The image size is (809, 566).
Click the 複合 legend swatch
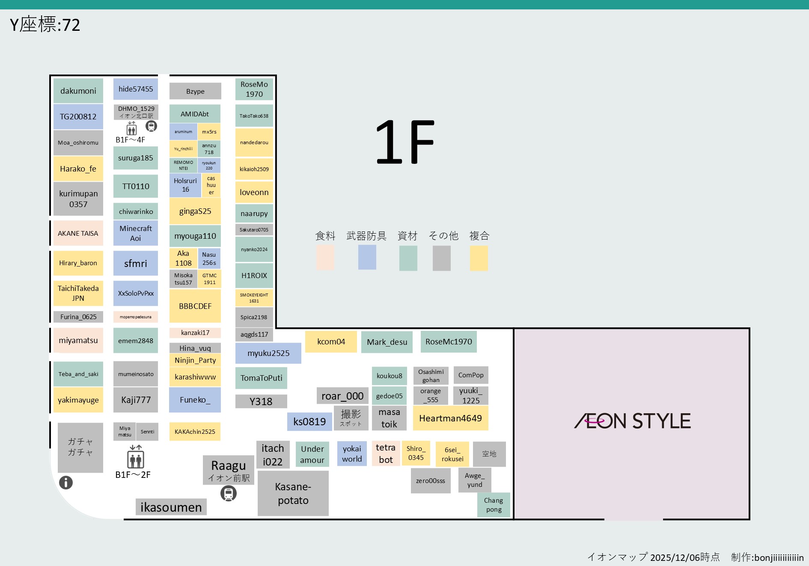pos(479,258)
